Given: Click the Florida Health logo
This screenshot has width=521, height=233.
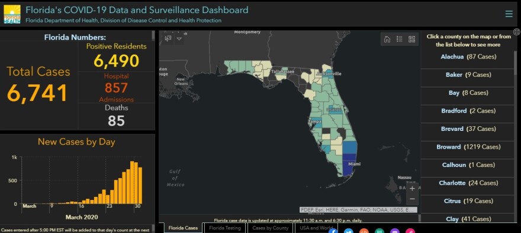Looking at the screenshot, I should tap(12, 14).
